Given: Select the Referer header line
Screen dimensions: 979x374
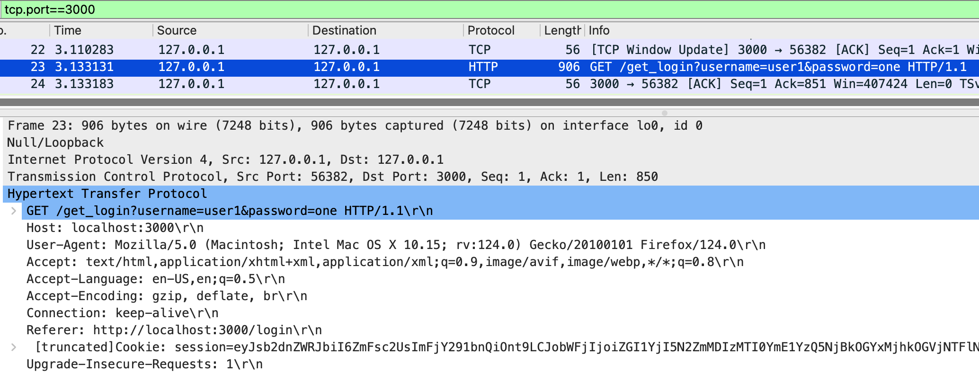Looking at the screenshot, I should click(x=174, y=330).
